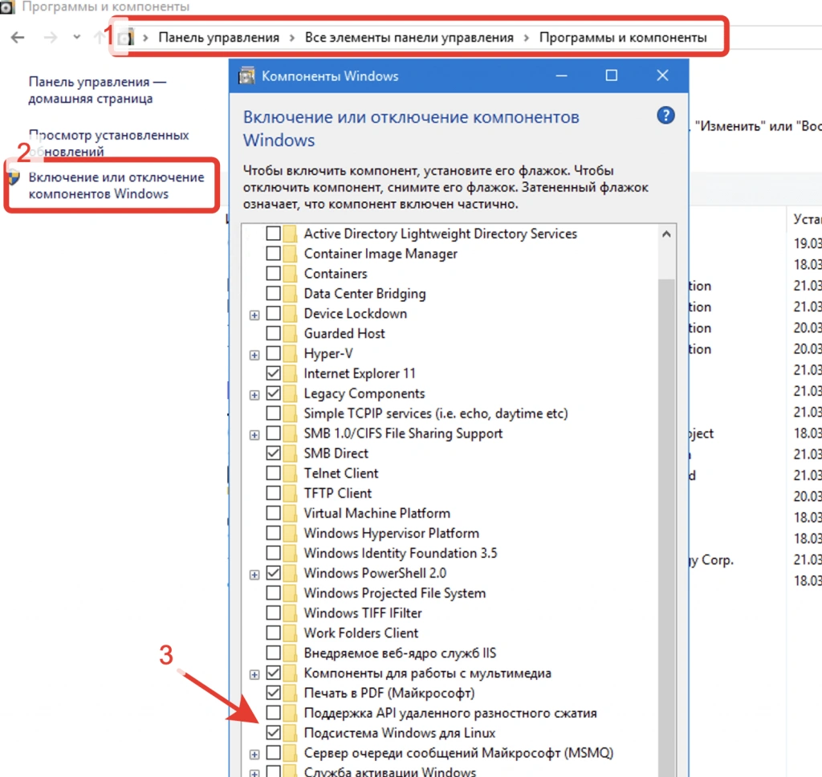Click folder icon of Windows Hypervisor Platform
This screenshot has height=777, width=822.
(x=291, y=533)
